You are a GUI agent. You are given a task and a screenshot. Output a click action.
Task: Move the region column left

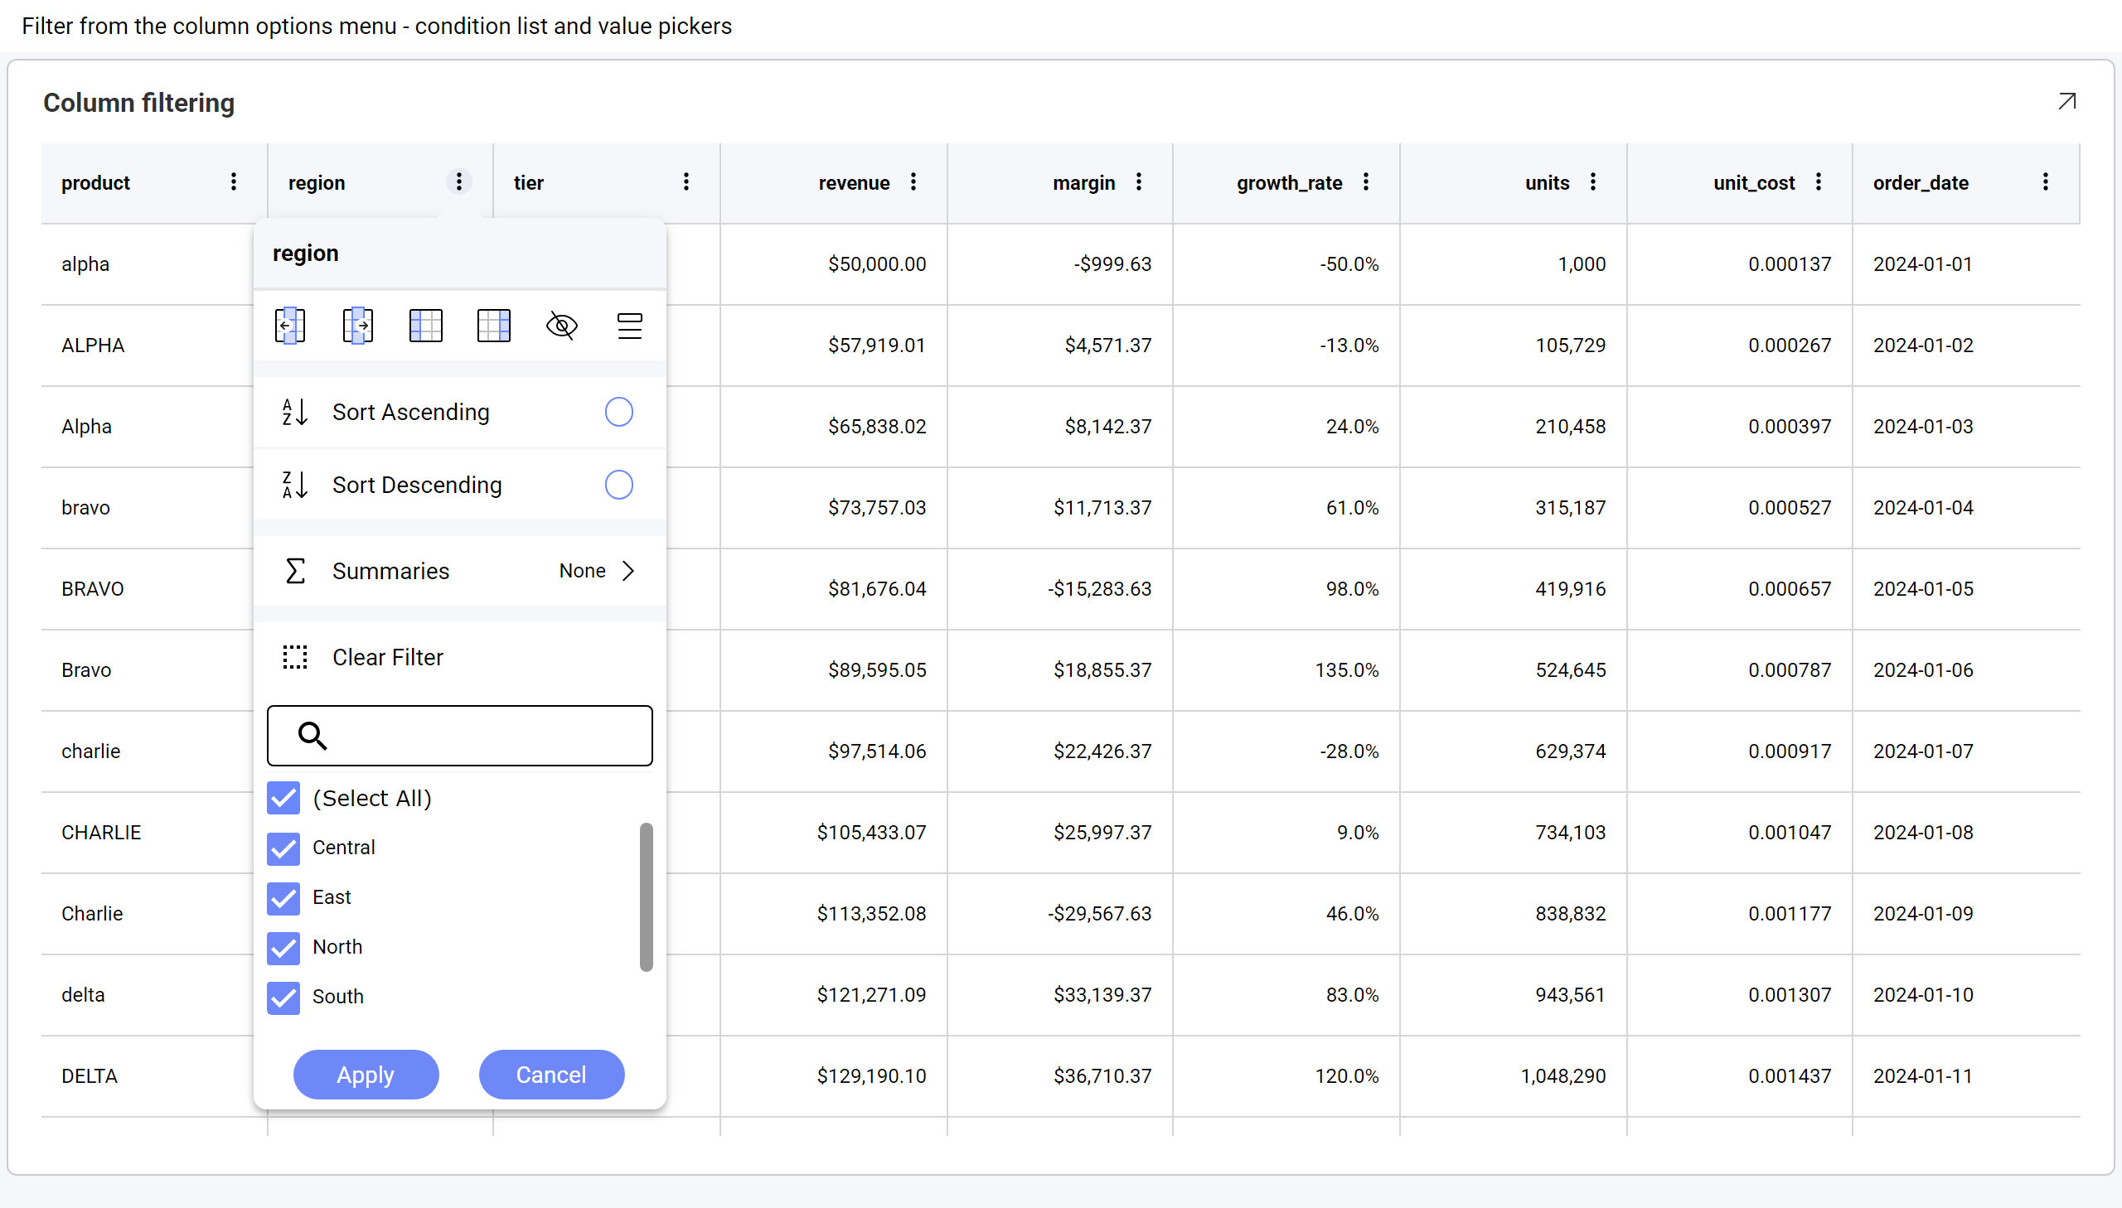pos(289,326)
